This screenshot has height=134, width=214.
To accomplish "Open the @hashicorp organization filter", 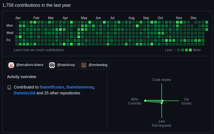I will click(63, 65).
